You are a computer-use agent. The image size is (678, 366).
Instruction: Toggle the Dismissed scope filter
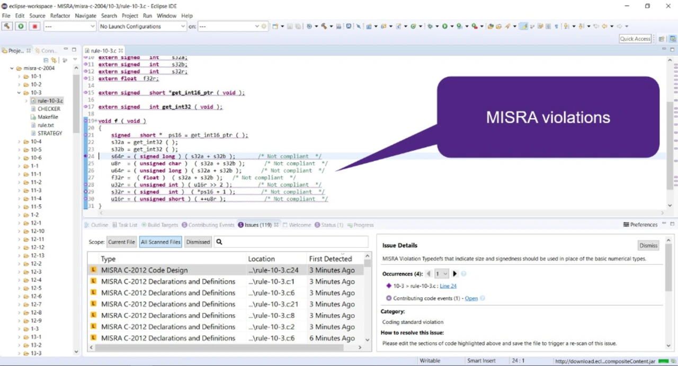[x=198, y=242]
